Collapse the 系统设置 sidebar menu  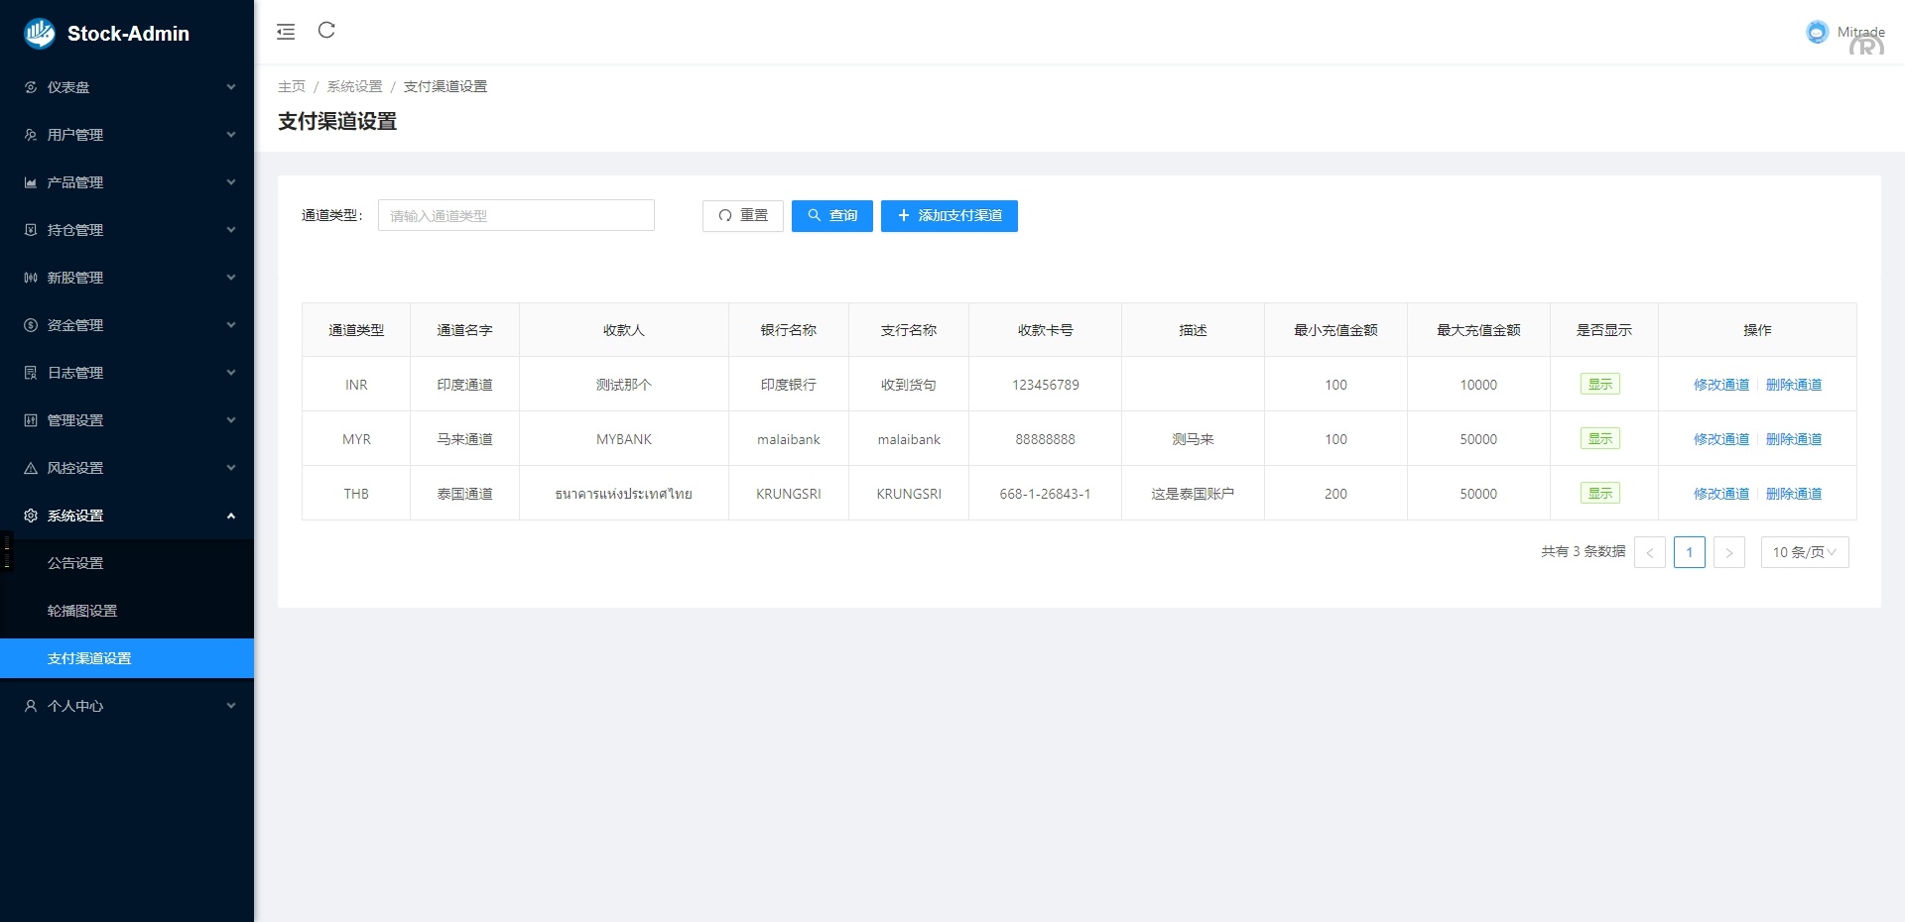pos(127,516)
